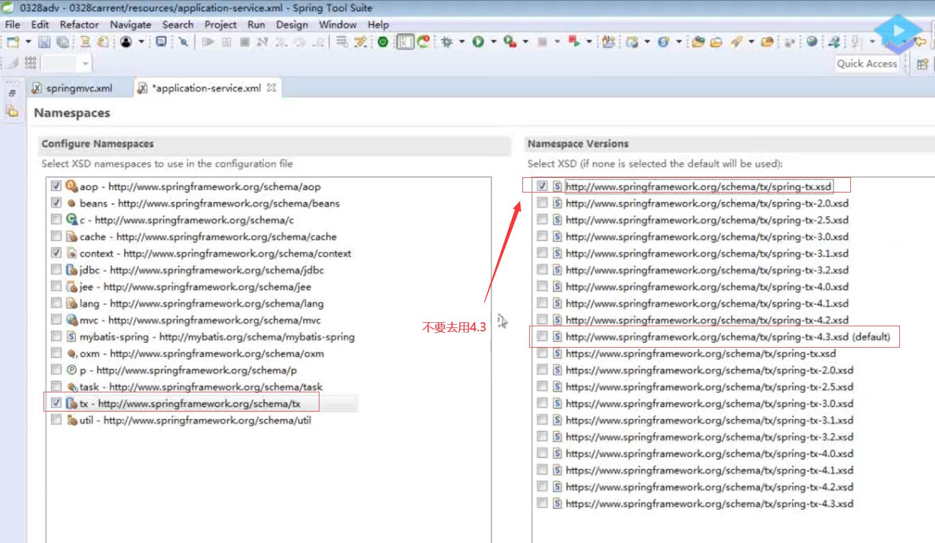Click the Debug bug toolbar icon
Viewport: 935px width, 543px height.
(x=447, y=42)
